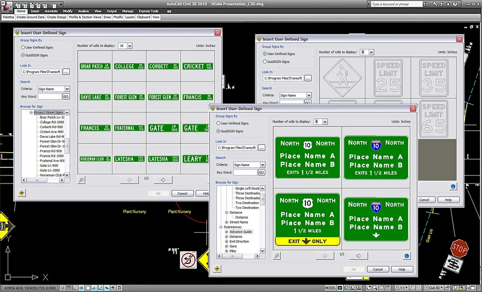
Task: Select GuidSIGN Signs radio in speed limit dialog
Action: pos(265,62)
